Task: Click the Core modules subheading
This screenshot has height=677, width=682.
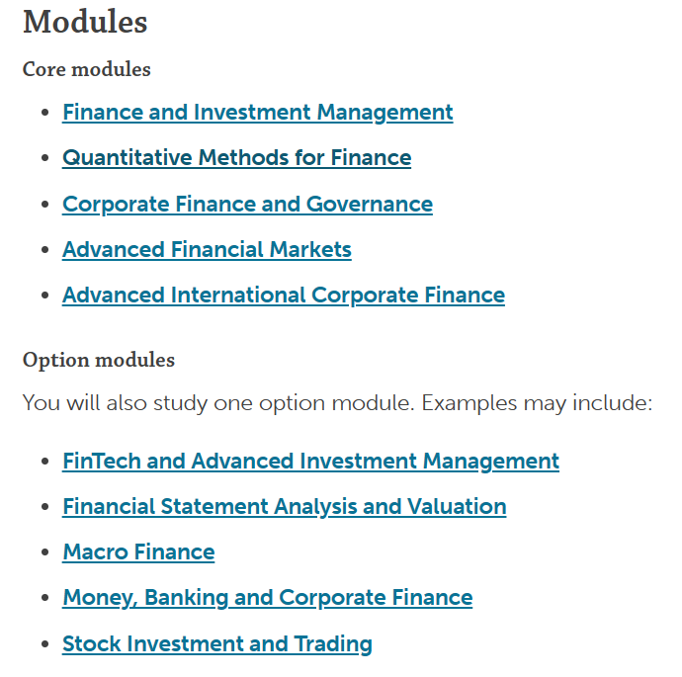Action: coord(87,69)
